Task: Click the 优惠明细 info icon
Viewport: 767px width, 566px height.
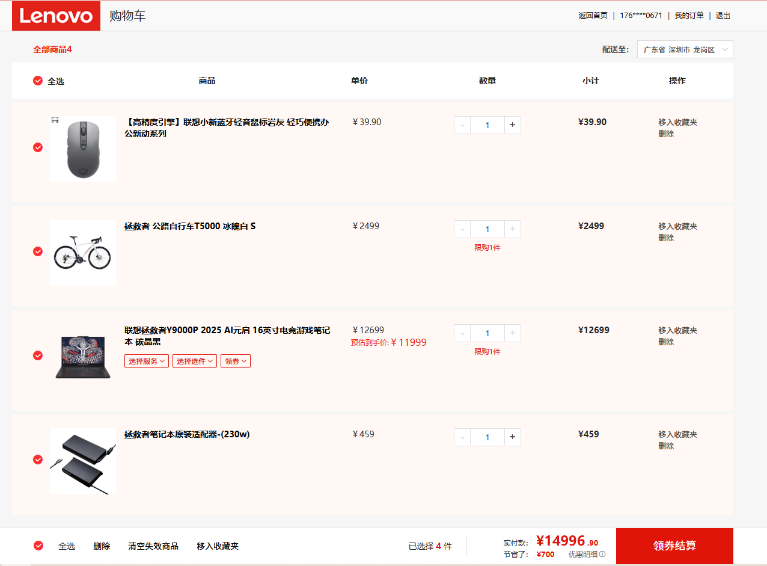Action: point(602,555)
